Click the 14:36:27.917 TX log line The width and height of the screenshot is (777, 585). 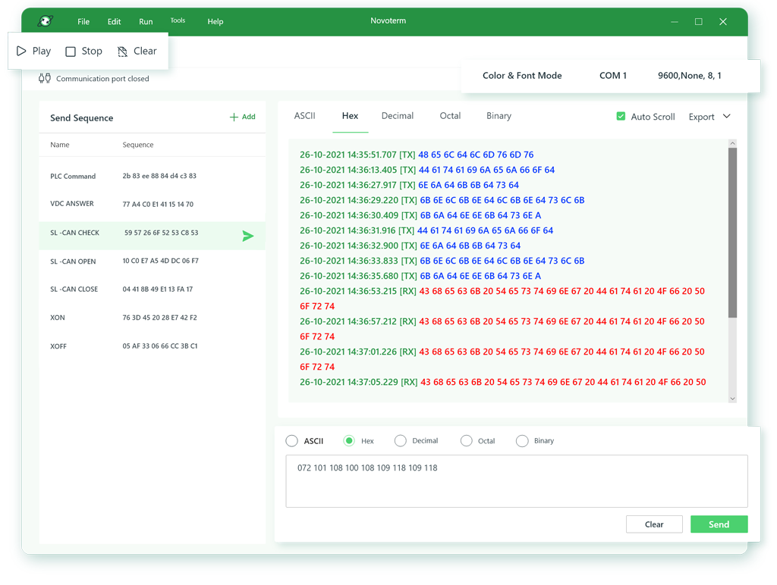point(409,185)
